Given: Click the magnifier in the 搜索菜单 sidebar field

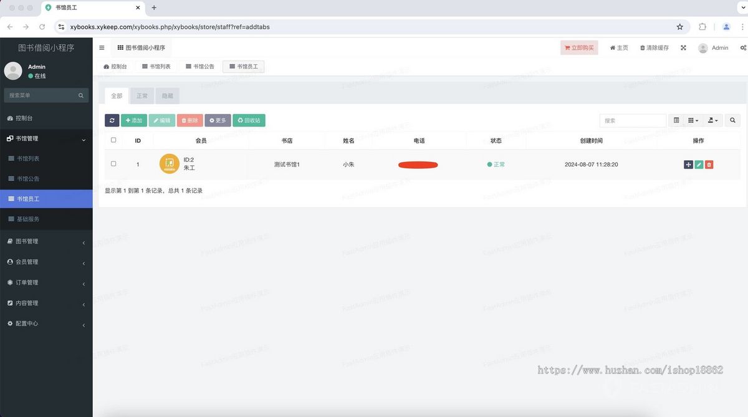Looking at the screenshot, I should click(x=80, y=95).
